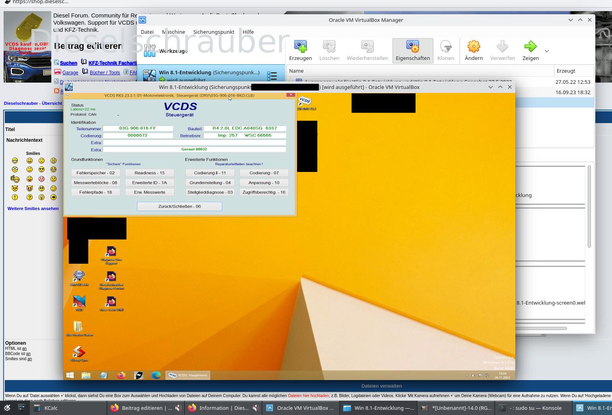612x415 pixels.
Task: Click Fehlerpfade - 18 button
Action: click(95, 192)
